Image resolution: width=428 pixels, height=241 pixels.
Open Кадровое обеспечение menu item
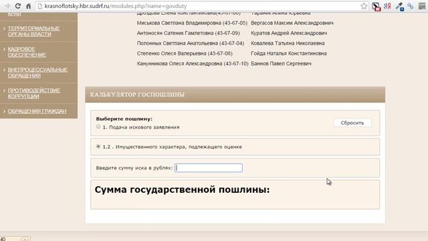coord(27,52)
